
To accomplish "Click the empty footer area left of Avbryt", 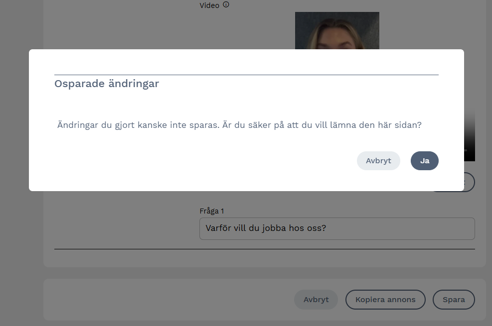I will pyautogui.click(x=169, y=300).
